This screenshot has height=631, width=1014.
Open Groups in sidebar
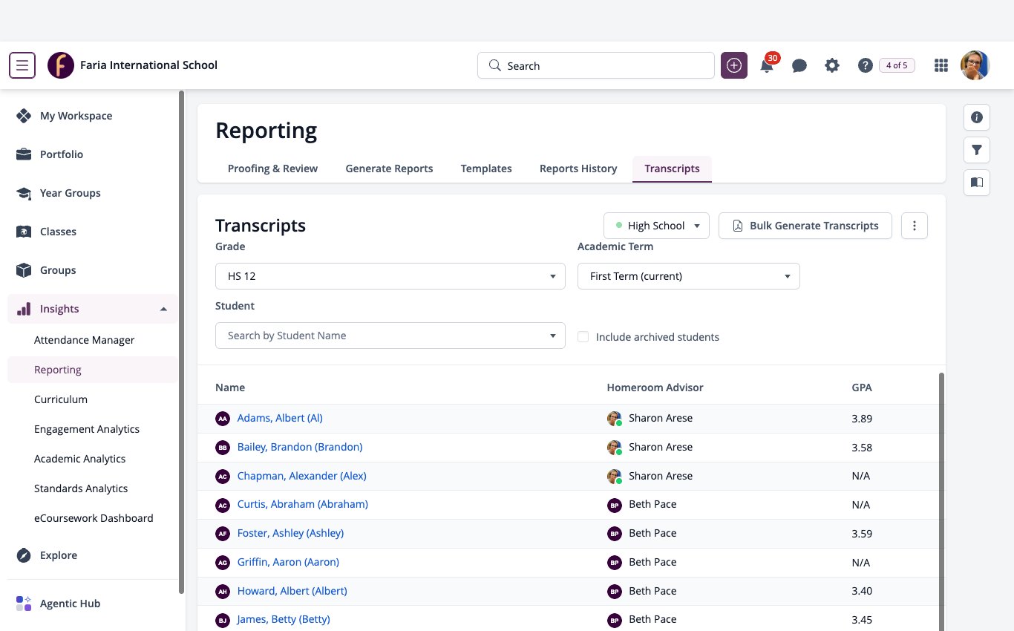92,270
